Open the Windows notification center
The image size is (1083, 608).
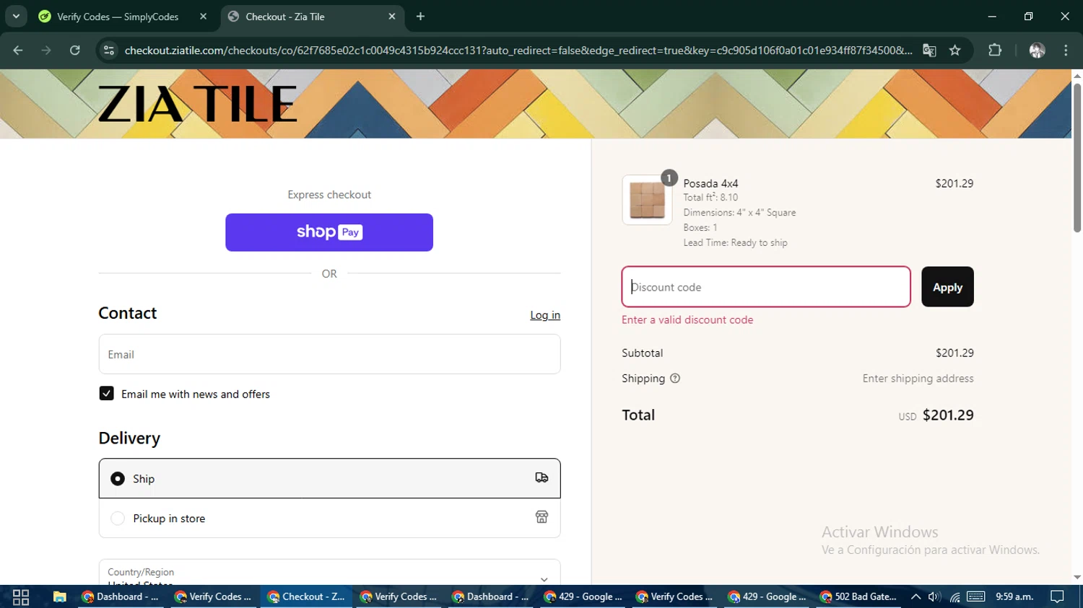pos(1057,596)
